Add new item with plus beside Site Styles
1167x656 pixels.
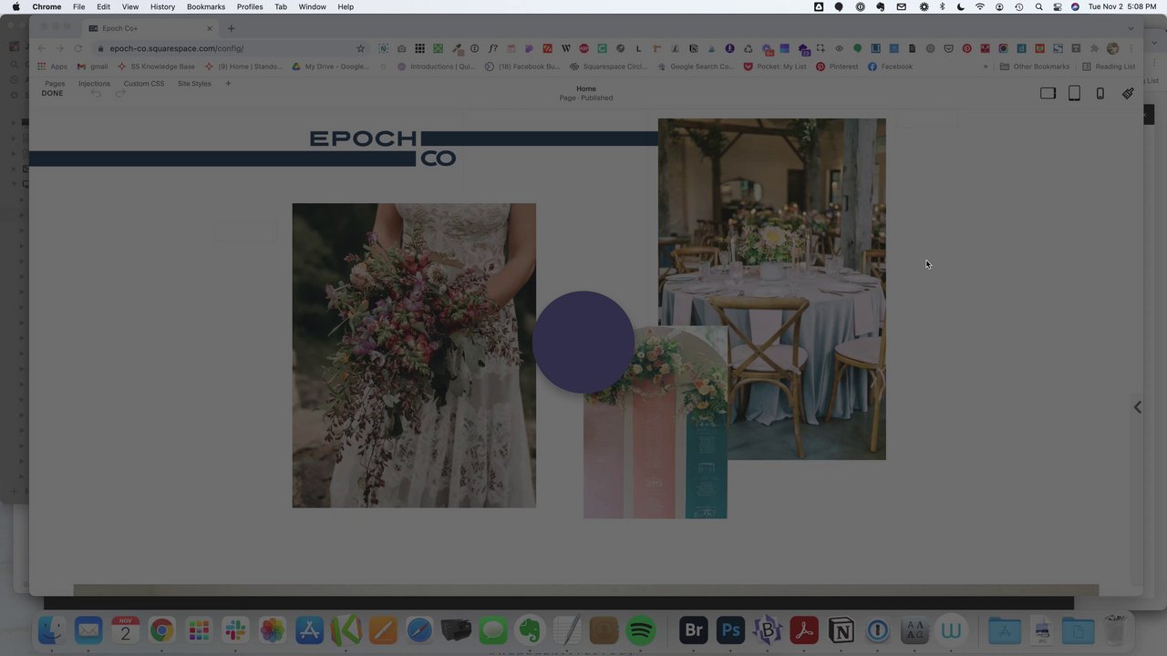228,84
